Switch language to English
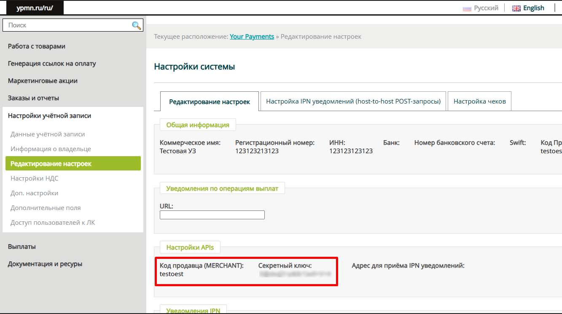Viewport: 562px width, 314px height. coord(533,8)
